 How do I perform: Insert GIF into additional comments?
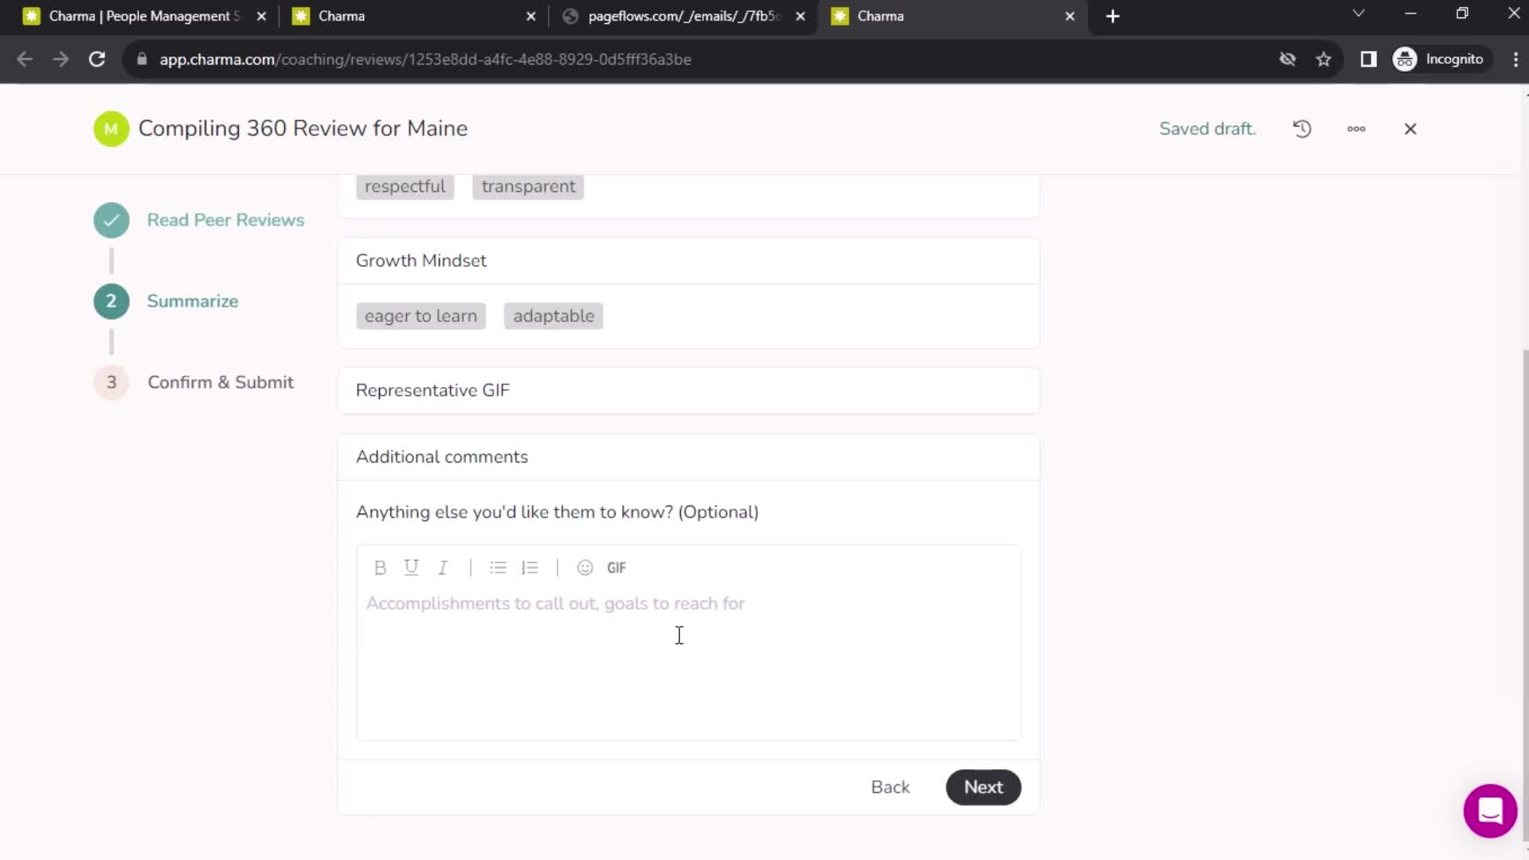616,567
